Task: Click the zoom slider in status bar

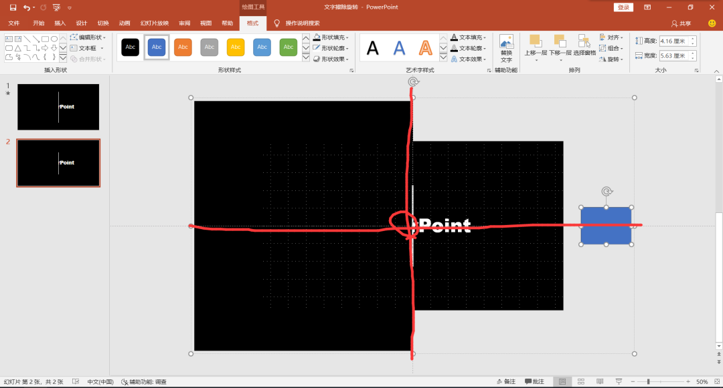Action: coord(660,381)
